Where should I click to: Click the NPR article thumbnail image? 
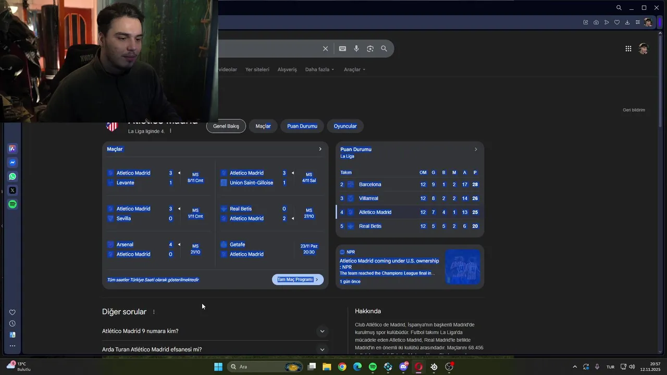tap(463, 267)
